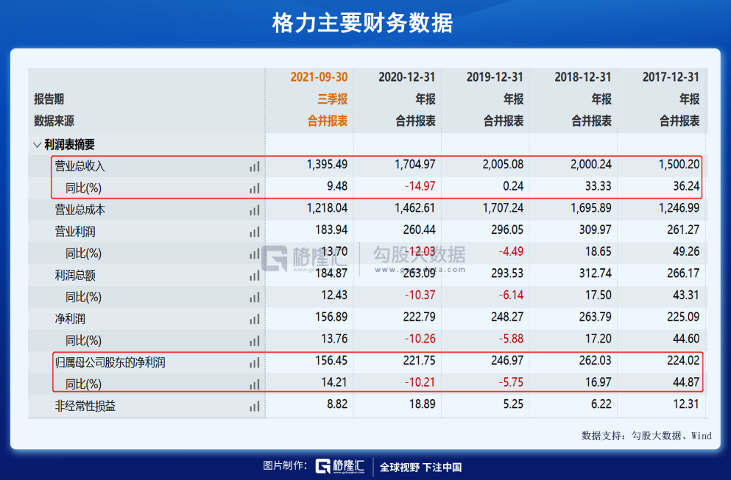The width and height of the screenshot is (731, 480).
Task: Click the red value -4.49
Action: point(511,252)
